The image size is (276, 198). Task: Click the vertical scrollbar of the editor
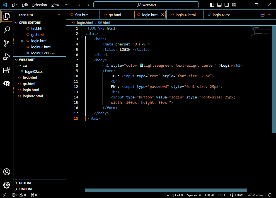tap(274, 79)
